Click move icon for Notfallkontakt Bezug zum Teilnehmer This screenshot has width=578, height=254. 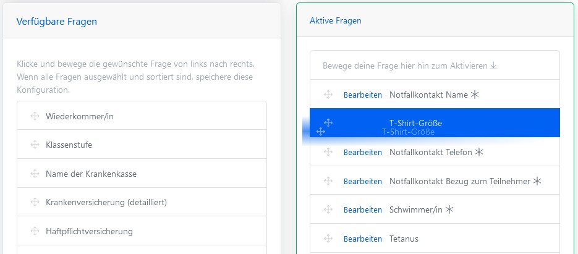coord(328,181)
